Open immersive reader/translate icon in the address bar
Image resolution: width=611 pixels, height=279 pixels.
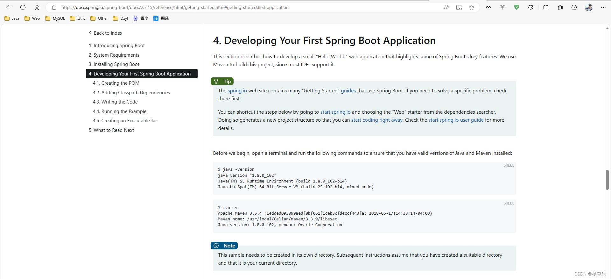459,7
